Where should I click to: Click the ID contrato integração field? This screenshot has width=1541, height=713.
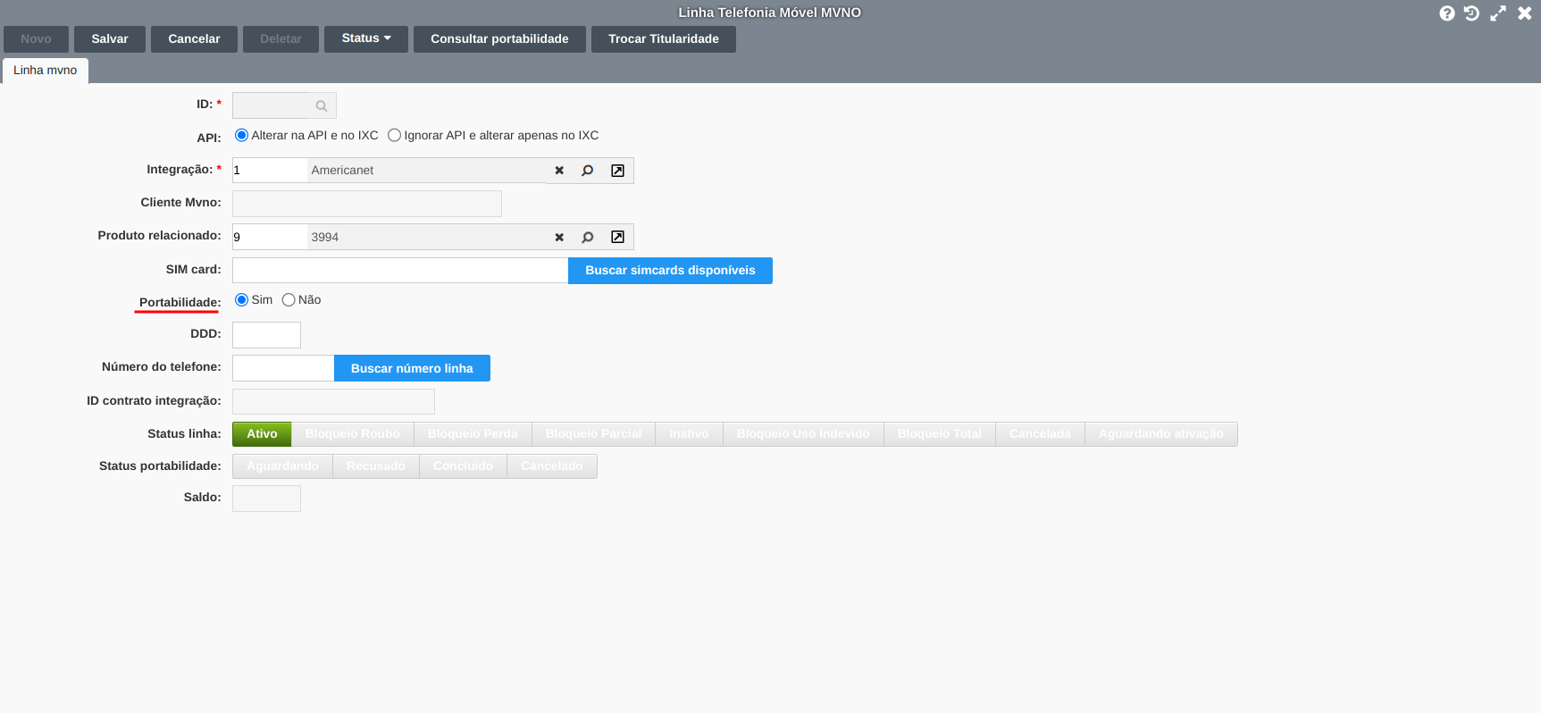tap(333, 401)
